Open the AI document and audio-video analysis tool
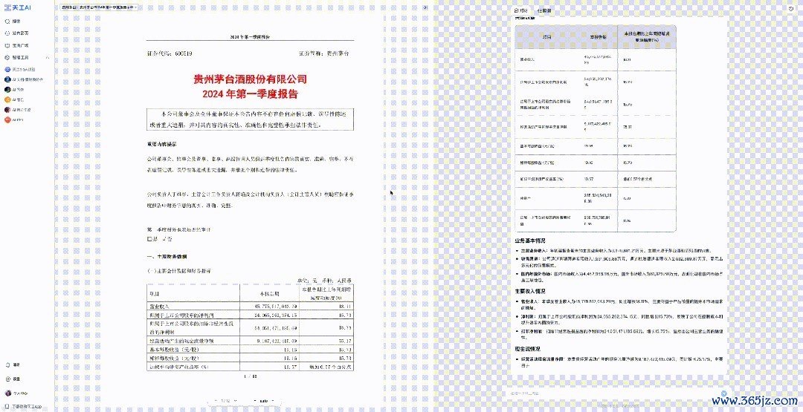The image size is (803, 412). point(24,79)
